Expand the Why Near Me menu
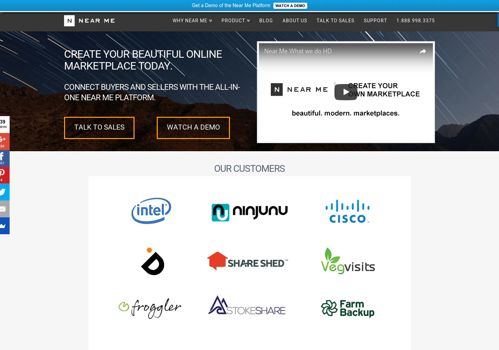Image resolution: width=499 pixels, height=350 pixels. (192, 21)
